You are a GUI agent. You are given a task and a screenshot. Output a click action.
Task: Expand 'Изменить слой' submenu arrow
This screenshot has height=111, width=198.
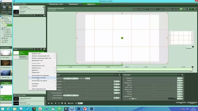55,68
